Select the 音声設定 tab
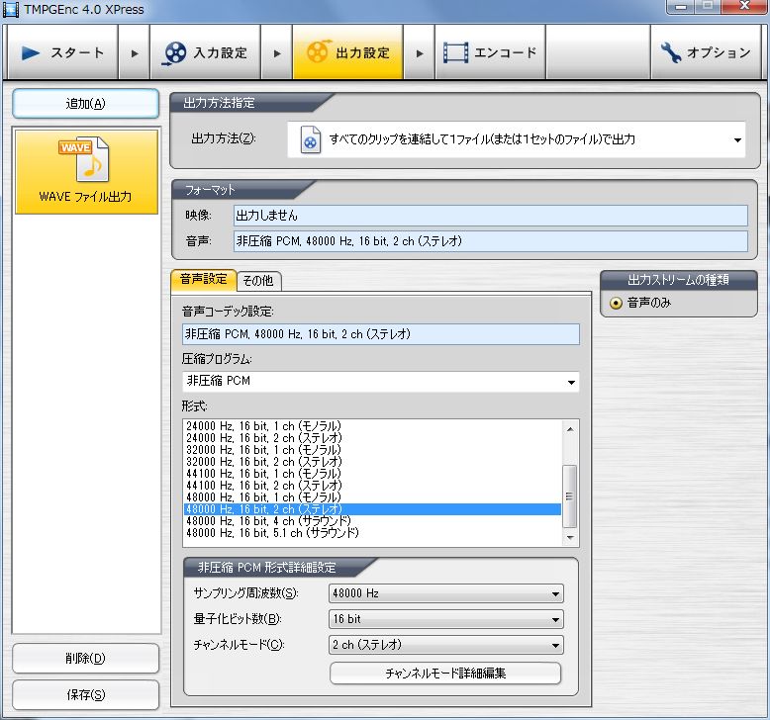Viewport: 770px width, 720px height. click(203, 280)
